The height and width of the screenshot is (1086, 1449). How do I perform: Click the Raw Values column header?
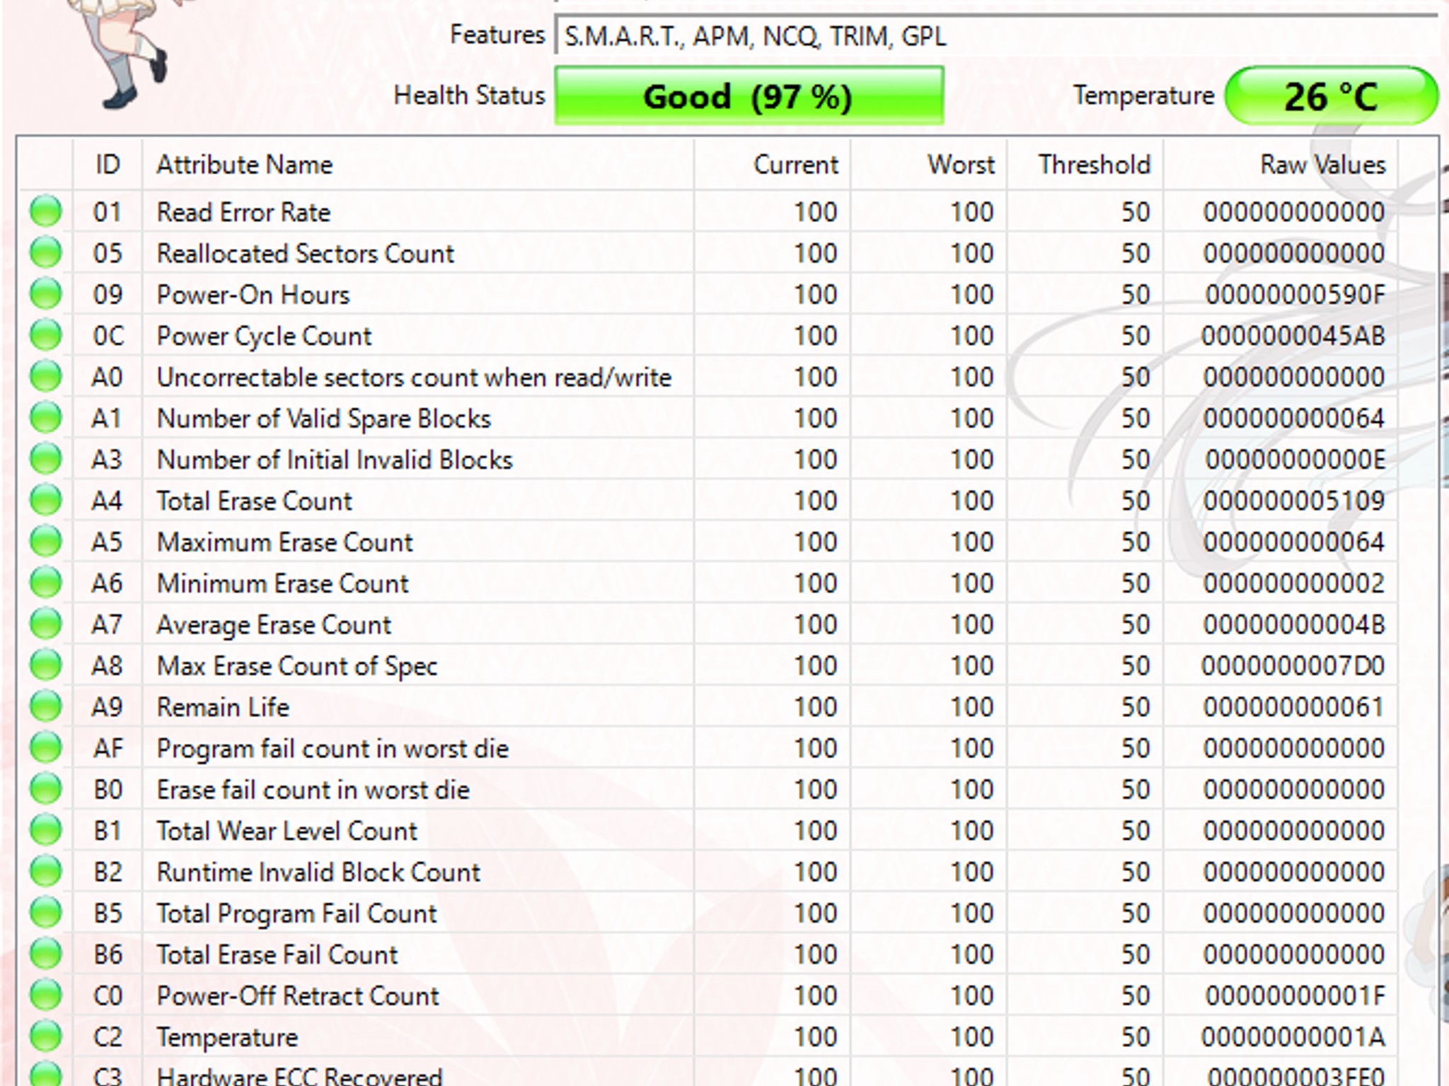(x=1281, y=165)
